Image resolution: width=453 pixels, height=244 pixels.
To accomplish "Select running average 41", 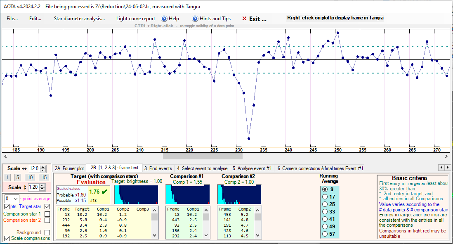I will 325,219.
